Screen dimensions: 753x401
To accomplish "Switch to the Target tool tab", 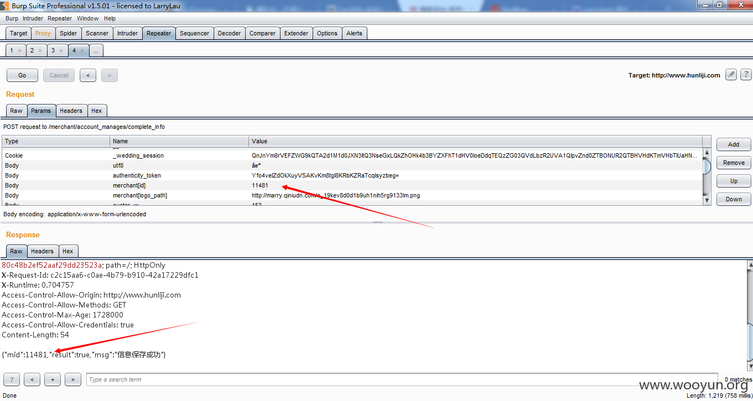I will click(18, 33).
